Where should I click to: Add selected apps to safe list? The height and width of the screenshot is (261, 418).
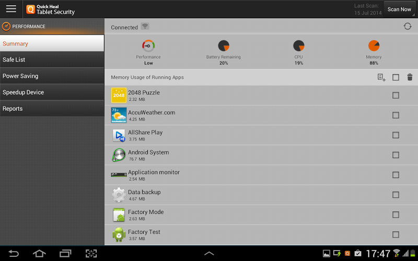(x=381, y=77)
